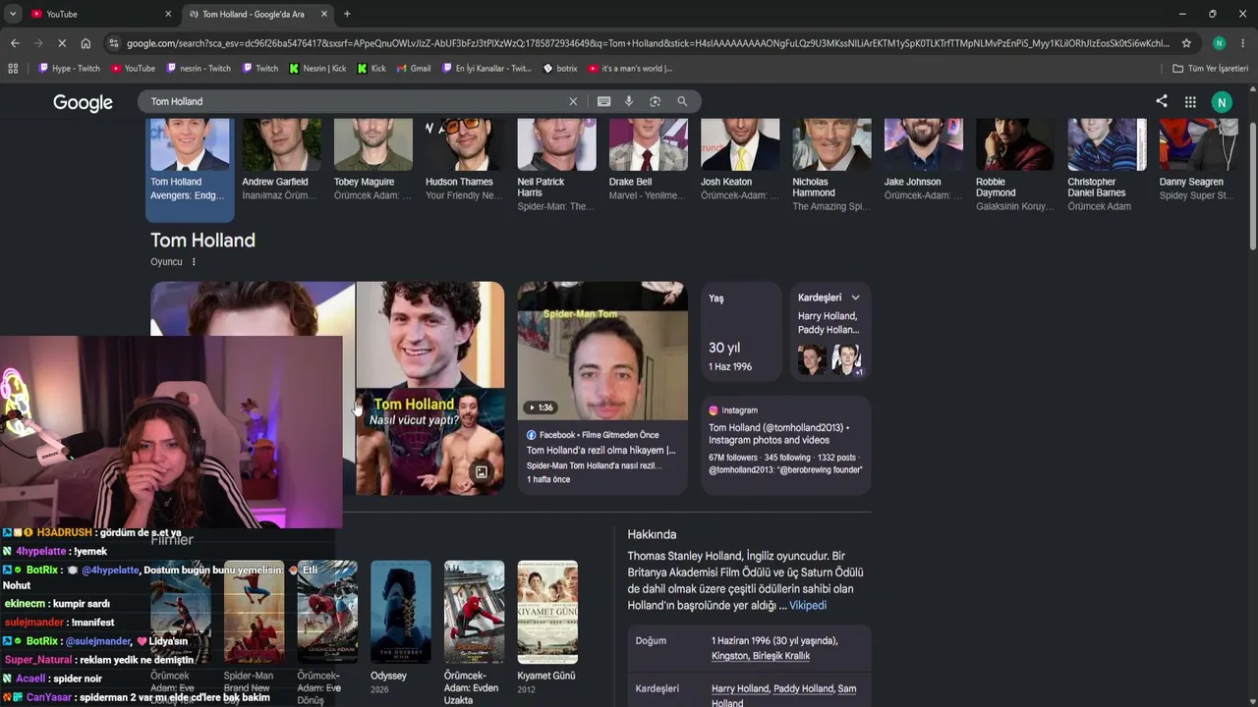
Task: Focus the Google search input field
Action: tap(354, 101)
